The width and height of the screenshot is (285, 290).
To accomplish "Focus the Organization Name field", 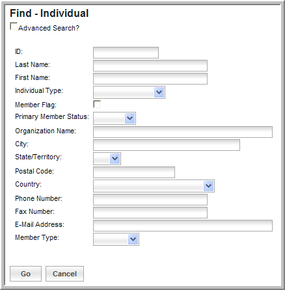I will (x=183, y=132).
